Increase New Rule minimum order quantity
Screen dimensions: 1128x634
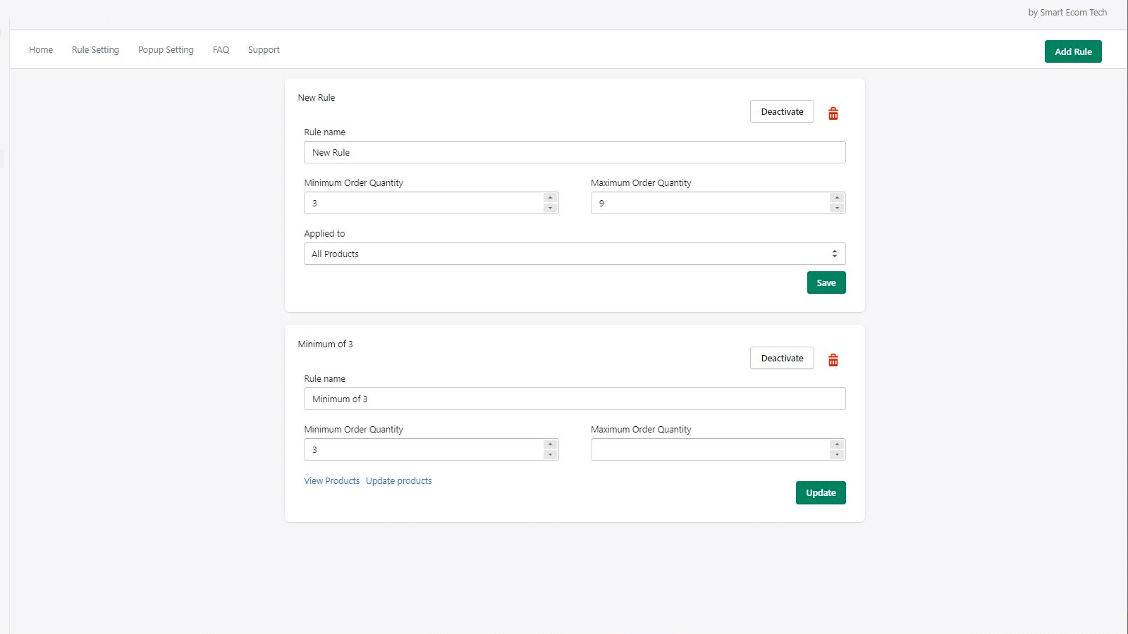[551, 198]
